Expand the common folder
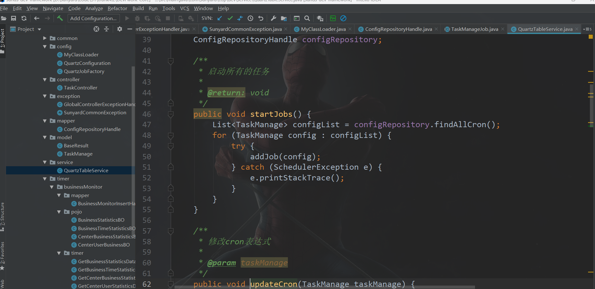Image resolution: width=595 pixels, height=289 pixels. pyautogui.click(x=45, y=38)
